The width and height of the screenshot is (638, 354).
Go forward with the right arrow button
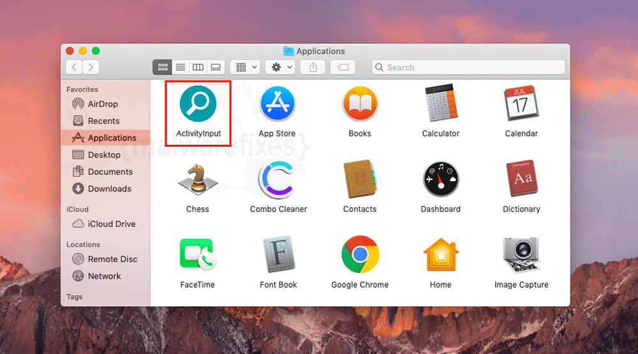click(x=91, y=67)
